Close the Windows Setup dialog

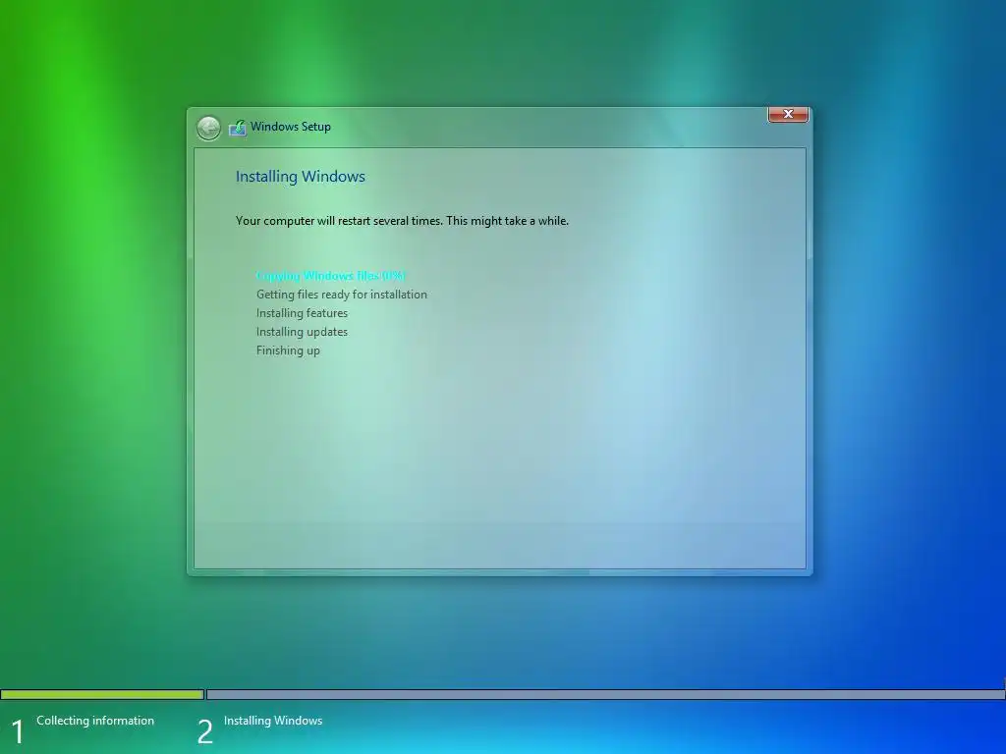(x=788, y=114)
